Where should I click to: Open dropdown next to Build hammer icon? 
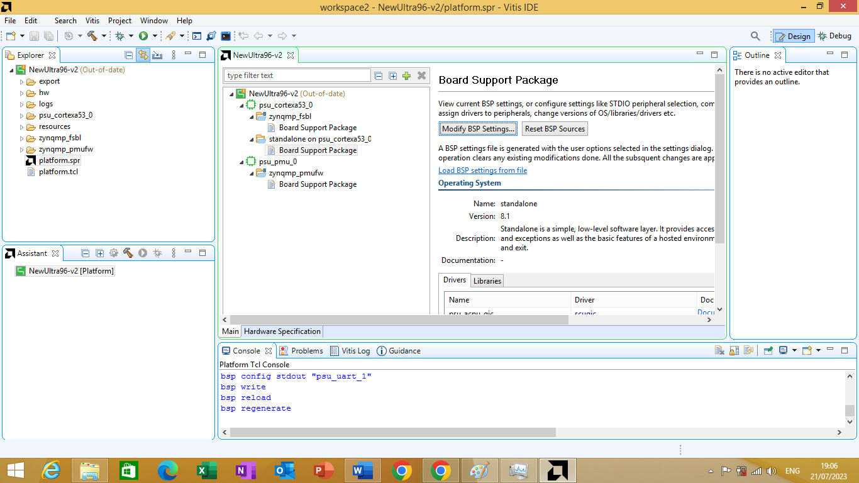click(104, 36)
